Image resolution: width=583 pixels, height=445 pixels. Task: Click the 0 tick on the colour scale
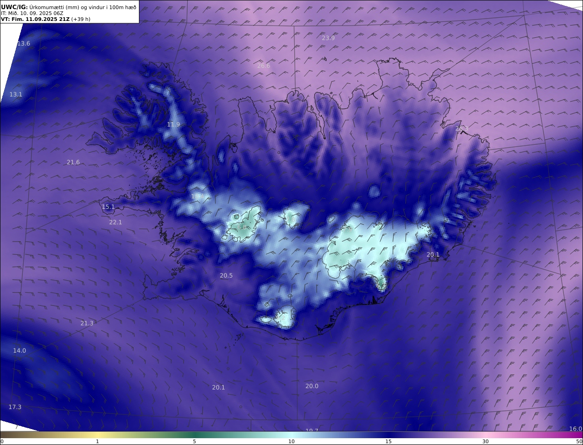(x=2, y=441)
